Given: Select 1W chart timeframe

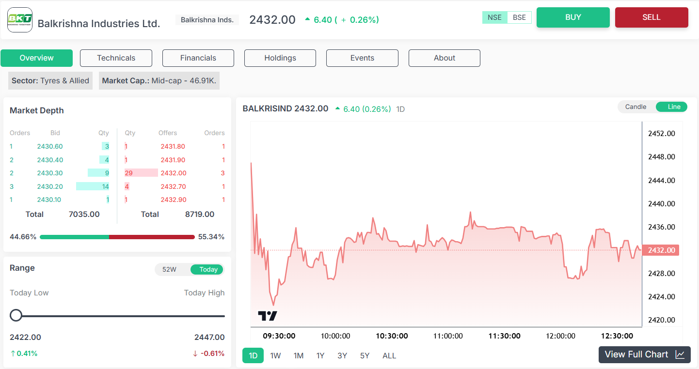Looking at the screenshot, I should tap(275, 355).
